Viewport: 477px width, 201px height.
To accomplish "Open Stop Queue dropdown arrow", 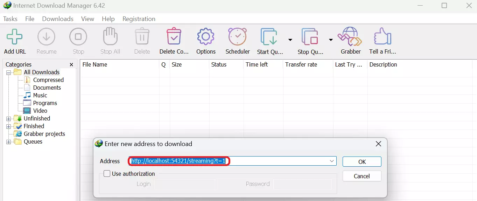I will click(331, 40).
